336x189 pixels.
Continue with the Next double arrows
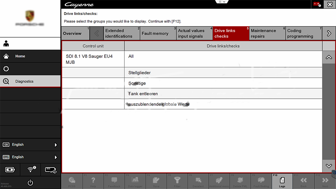325,181
